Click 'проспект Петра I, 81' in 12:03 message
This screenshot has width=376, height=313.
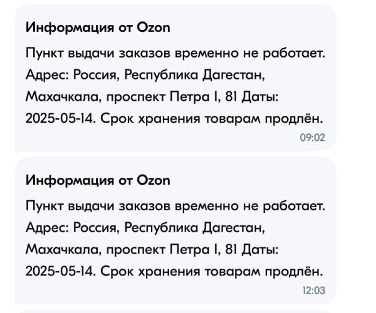coord(172,250)
